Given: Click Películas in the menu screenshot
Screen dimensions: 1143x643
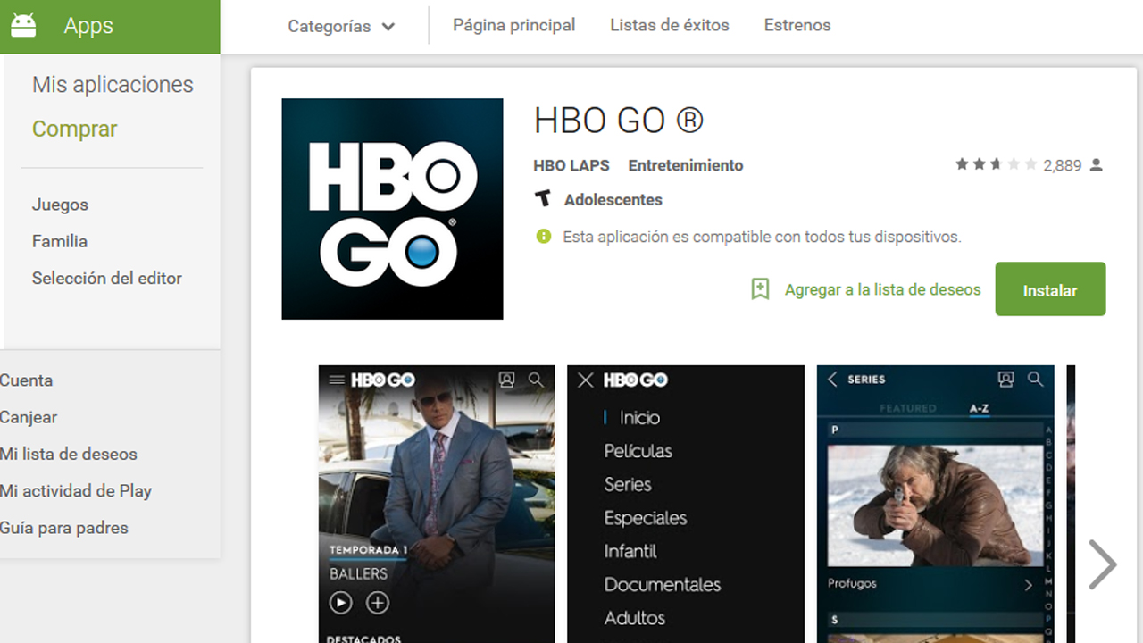Looking at the screenshot, I should click(638, 451).
